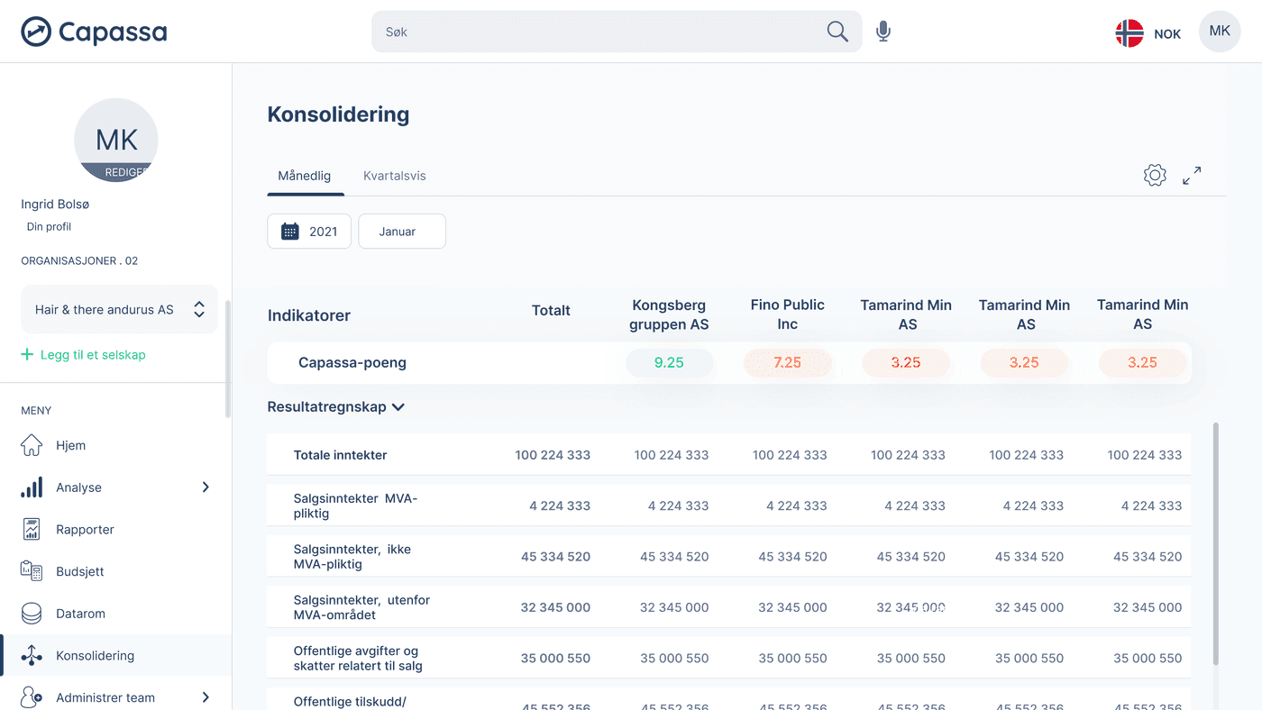Click the Totalt value 45 334 520
The height and width of the screenshot is (710, 1262).
click(x=555, y=557)
